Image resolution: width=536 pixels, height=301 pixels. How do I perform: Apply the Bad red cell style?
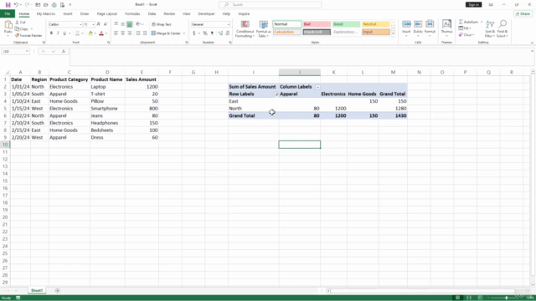pyautogui.click(x=317, y=24)
